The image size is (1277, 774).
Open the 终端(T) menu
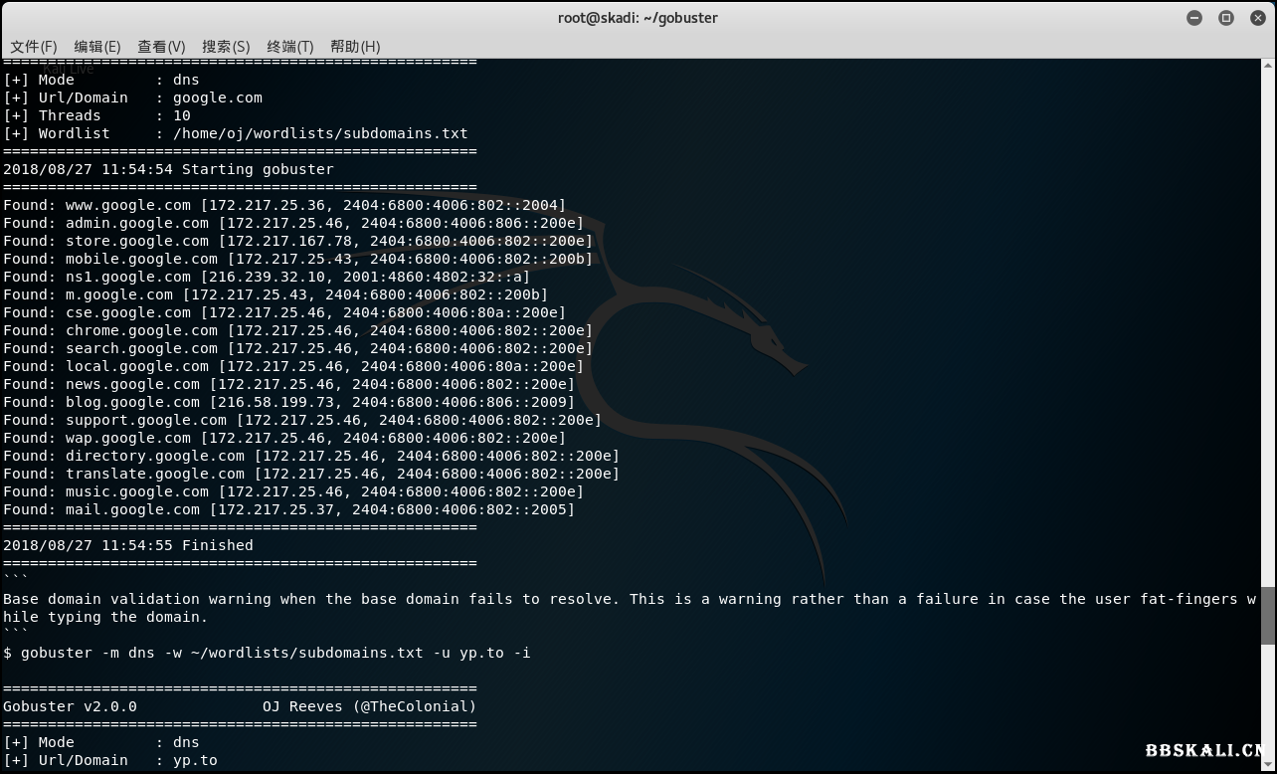pos(289,47)
